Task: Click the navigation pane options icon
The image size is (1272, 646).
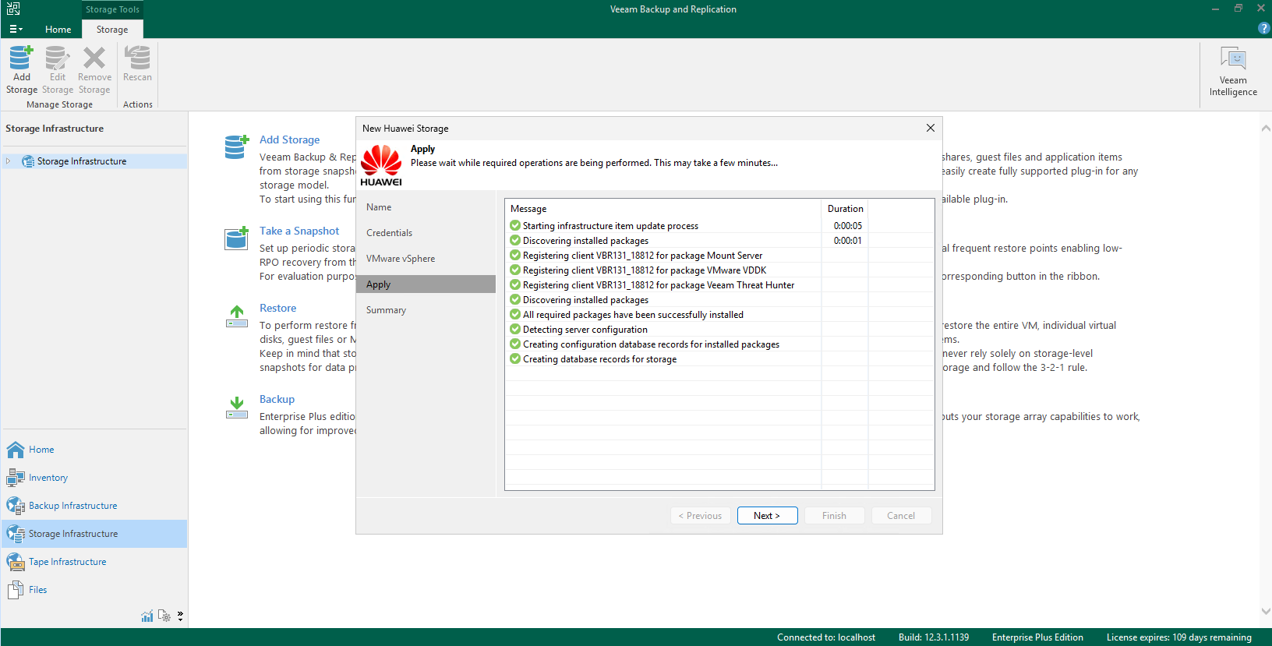Action: pyautogui.click(x=164, y=616)
